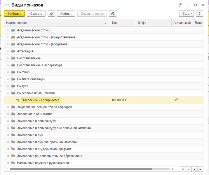
Task: Click the copy-item toolbar icon with green plus
Action: point(51,14)
